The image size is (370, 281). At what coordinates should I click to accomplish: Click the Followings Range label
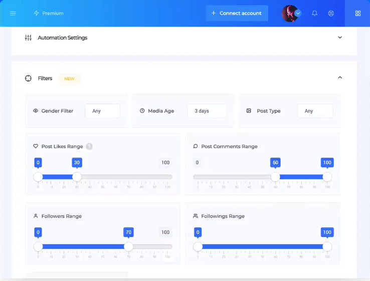pos(223,216)
